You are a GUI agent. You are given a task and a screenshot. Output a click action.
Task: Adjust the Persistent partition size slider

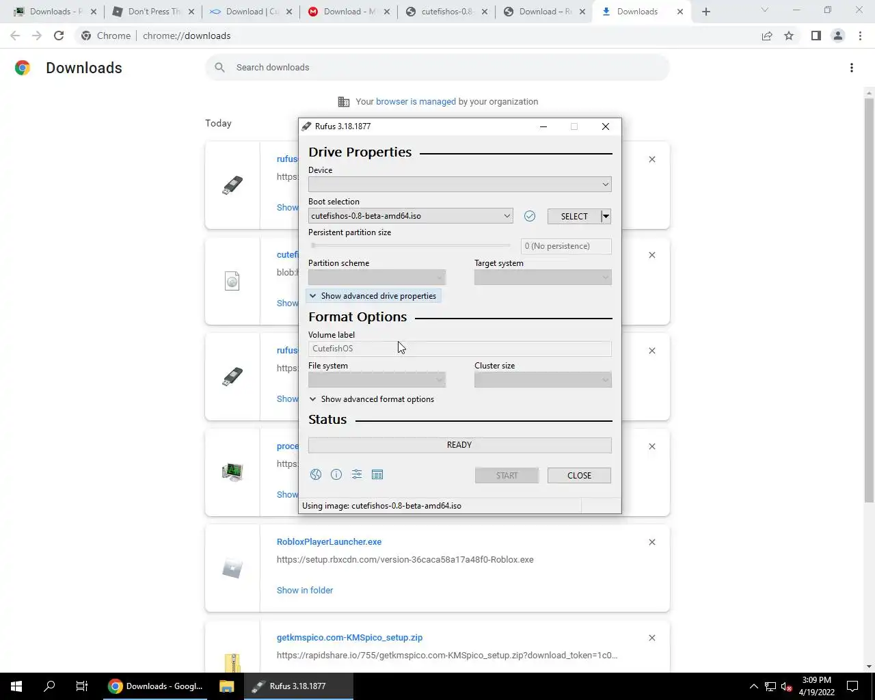(410, 245)
